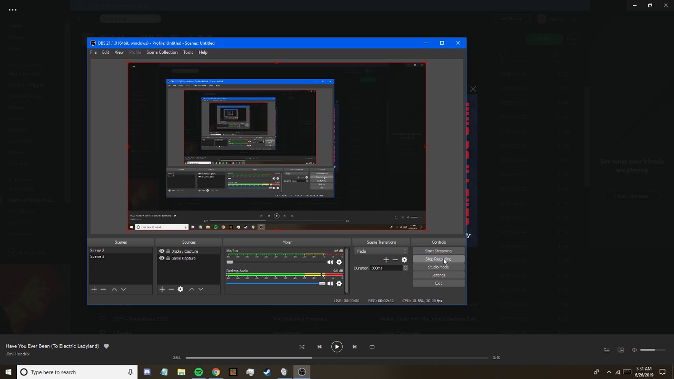Click the Exit button in OBS
This screenshot has width=674, height=379.
[439, 283]
